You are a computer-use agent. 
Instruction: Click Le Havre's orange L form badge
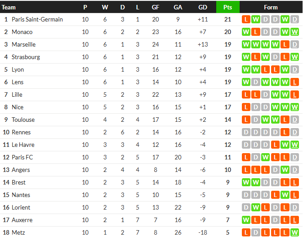[x=275, y=145]
